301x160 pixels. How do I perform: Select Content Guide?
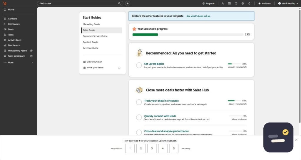pos(90,42)
